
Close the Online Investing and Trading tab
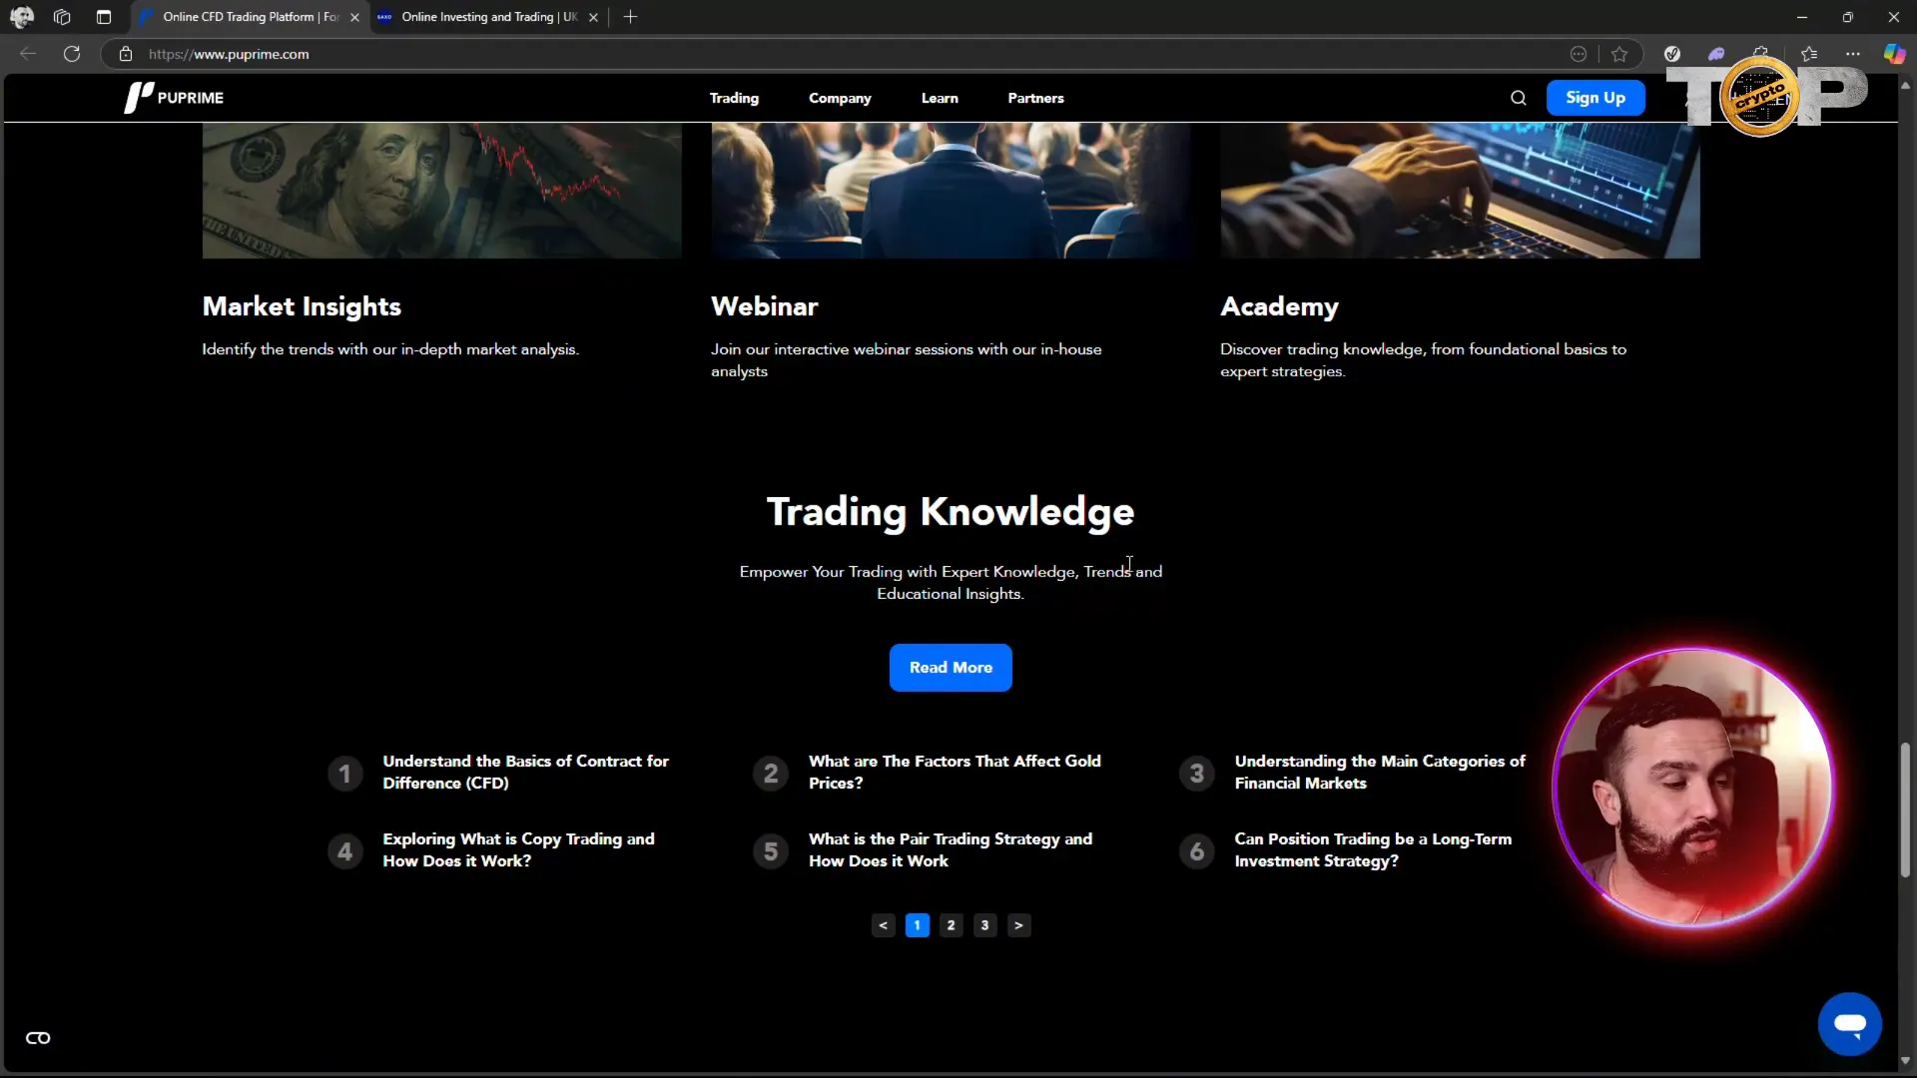click(593, 17)
